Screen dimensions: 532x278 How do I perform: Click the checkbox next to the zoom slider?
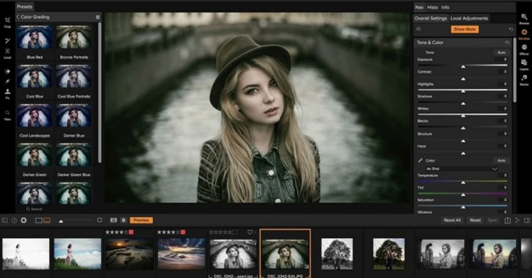pos(99,220)
